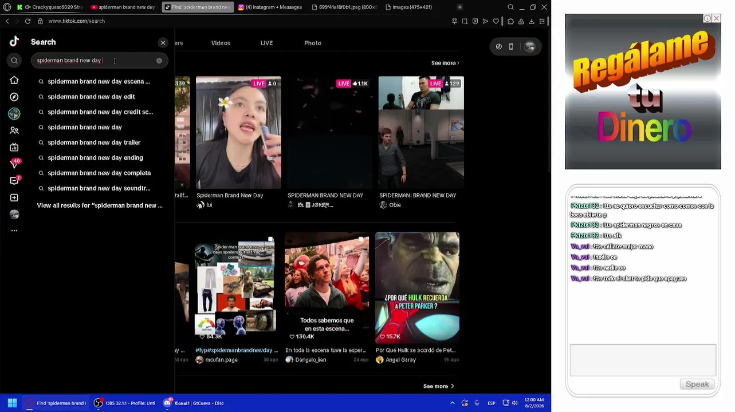Close the Search panel
Screen dimensions: 735x412
(163, 43)
